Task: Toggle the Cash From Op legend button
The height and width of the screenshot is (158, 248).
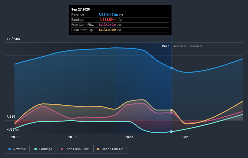Action: [110, 149]
